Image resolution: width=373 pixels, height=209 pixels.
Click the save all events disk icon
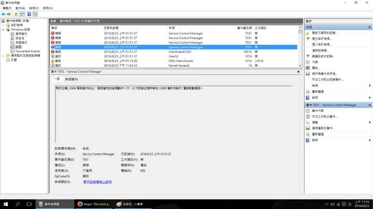point(308,74)
